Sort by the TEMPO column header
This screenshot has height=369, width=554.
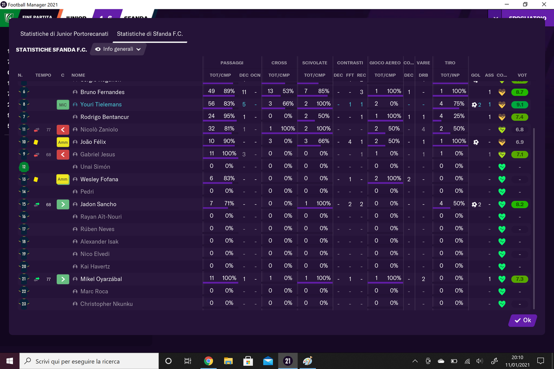point(43,75)
